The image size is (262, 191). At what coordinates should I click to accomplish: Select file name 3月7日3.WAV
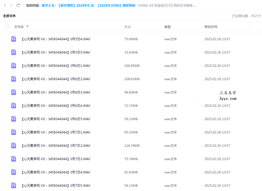pyautogui.click(x=56, y=159)
